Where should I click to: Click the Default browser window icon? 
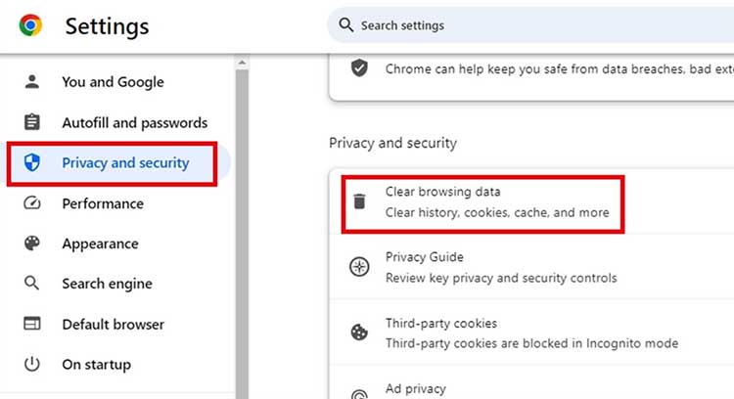pyautogui.click(x=32, y=324)
